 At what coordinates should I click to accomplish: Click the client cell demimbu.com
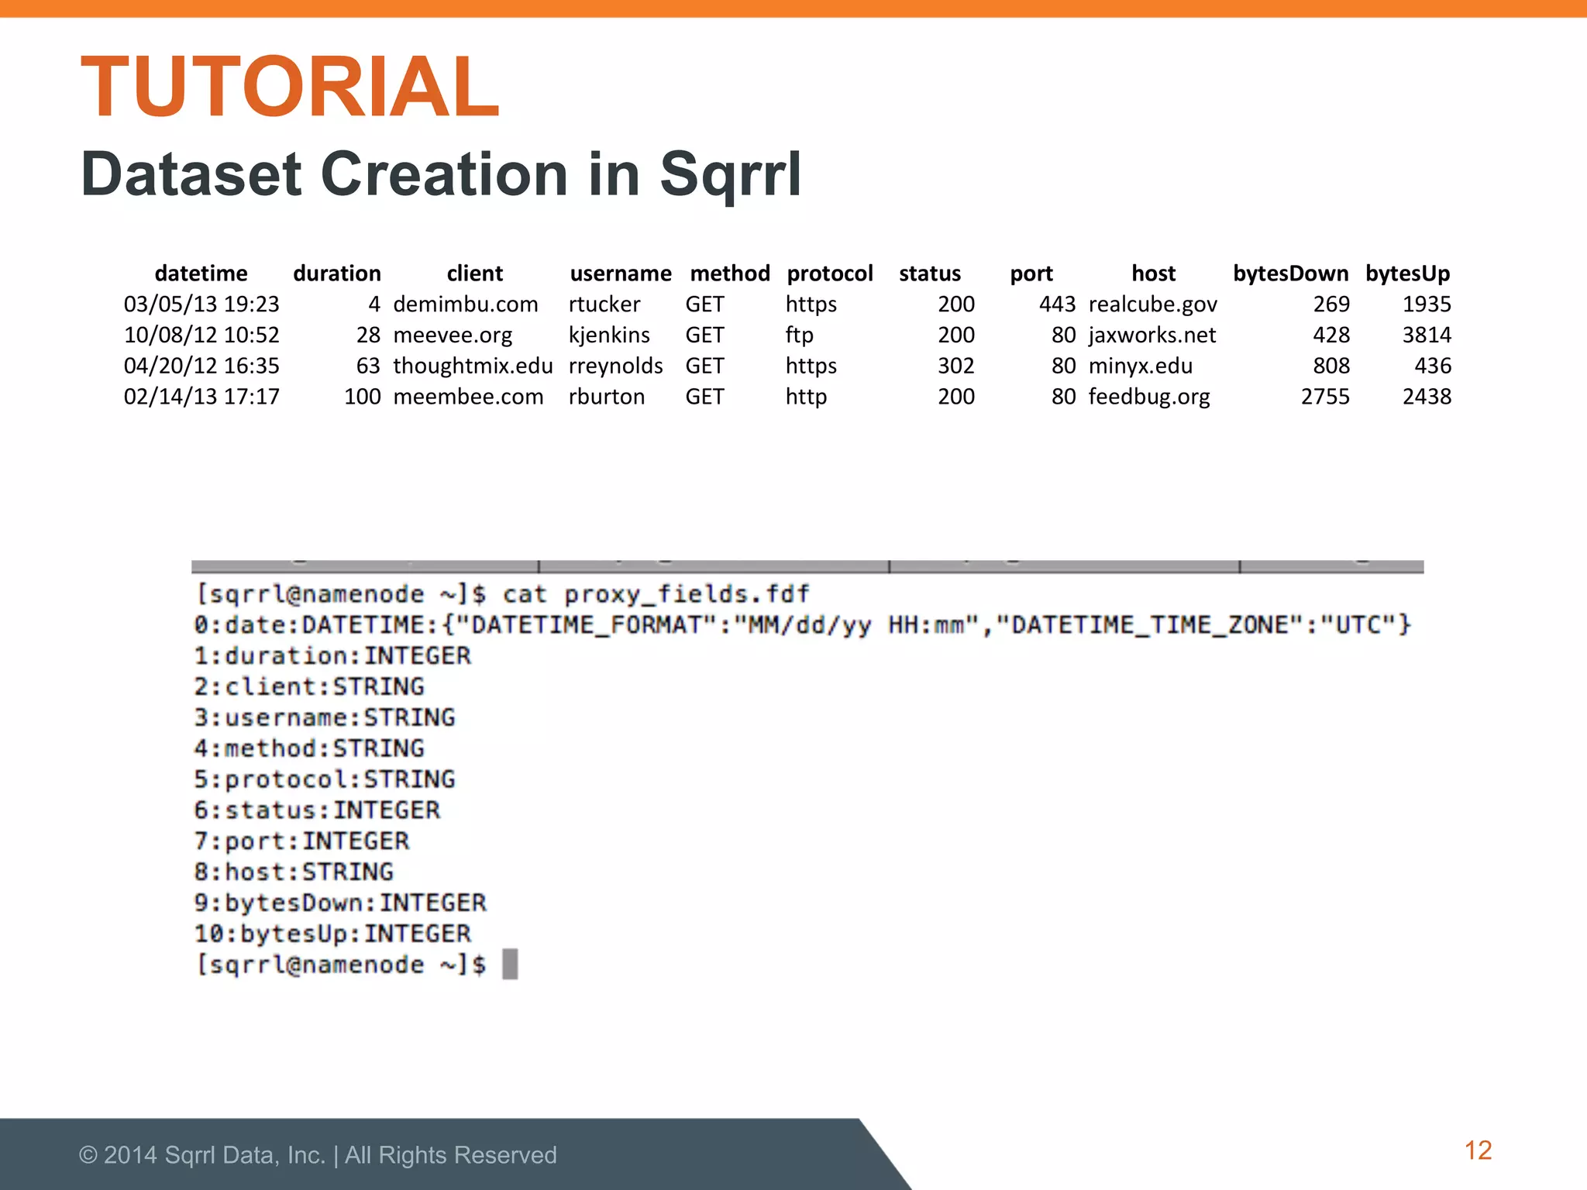(x=466, y=304)
